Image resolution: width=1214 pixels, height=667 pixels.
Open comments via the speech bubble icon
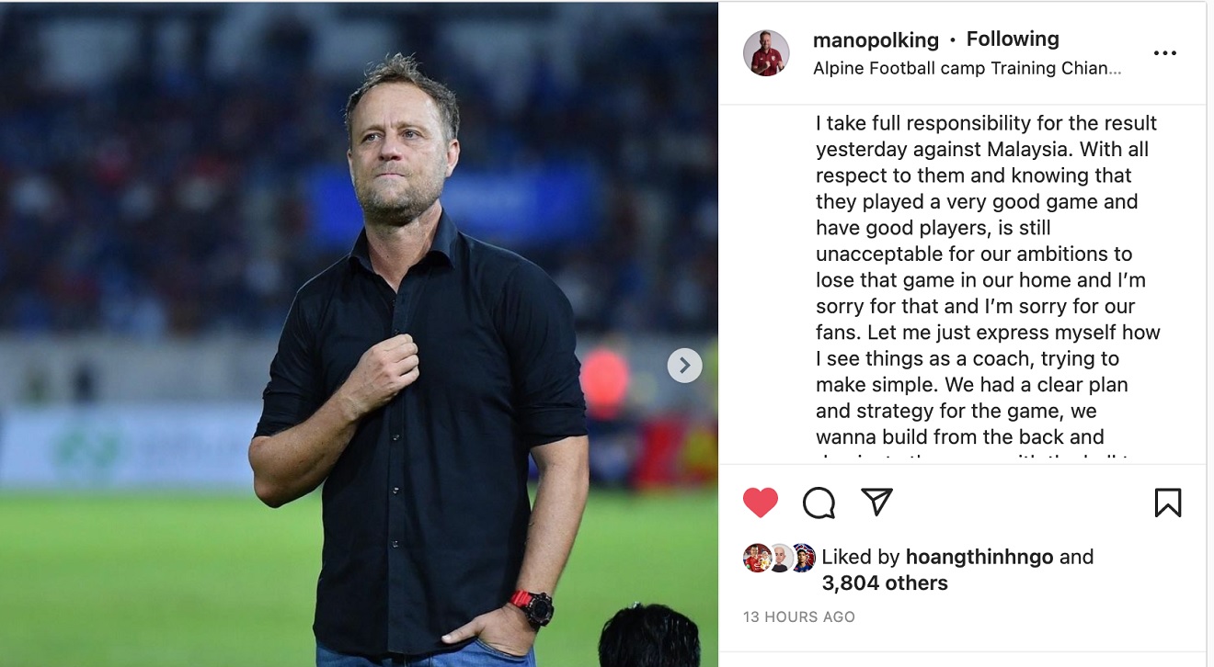tap(819, 503)
